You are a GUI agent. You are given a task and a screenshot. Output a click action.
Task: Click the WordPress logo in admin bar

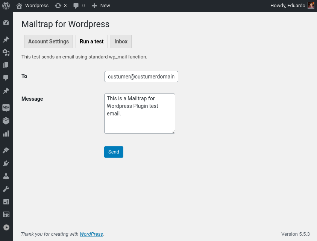point(6,6)
